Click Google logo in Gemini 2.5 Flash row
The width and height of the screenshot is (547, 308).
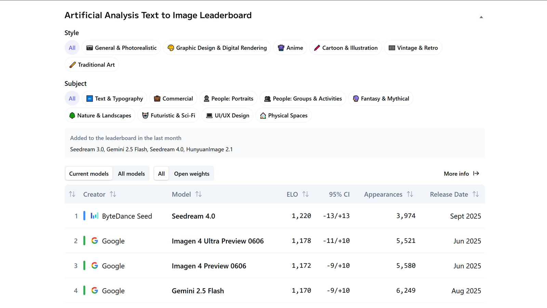click(95, 291)
